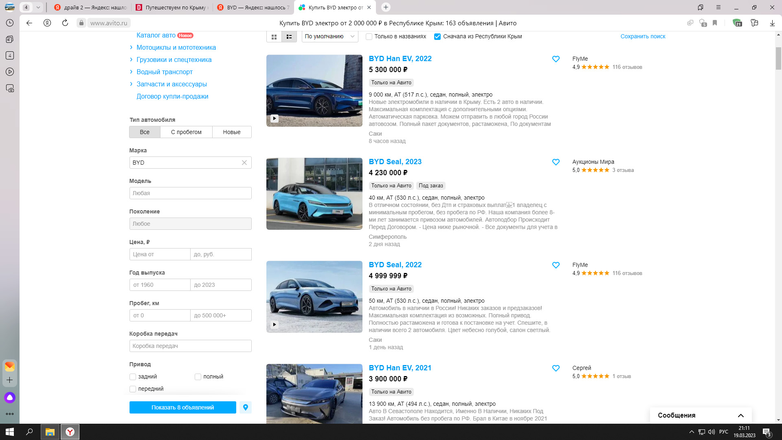Open Windows Start menu

[x=10, y=432]
